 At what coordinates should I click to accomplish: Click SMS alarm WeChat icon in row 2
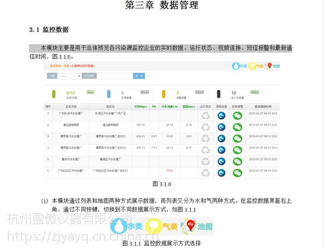click(x=238, y=127)
